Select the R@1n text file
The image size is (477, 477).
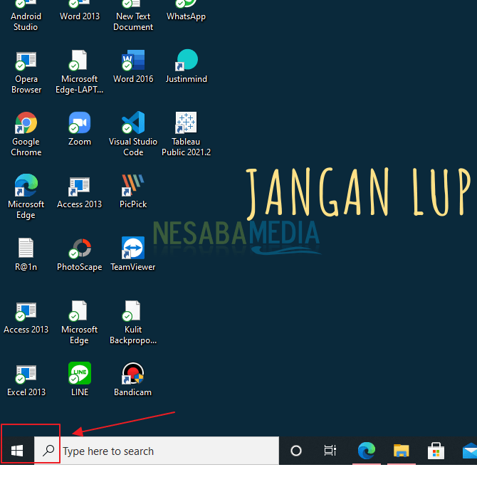(26, 255)
